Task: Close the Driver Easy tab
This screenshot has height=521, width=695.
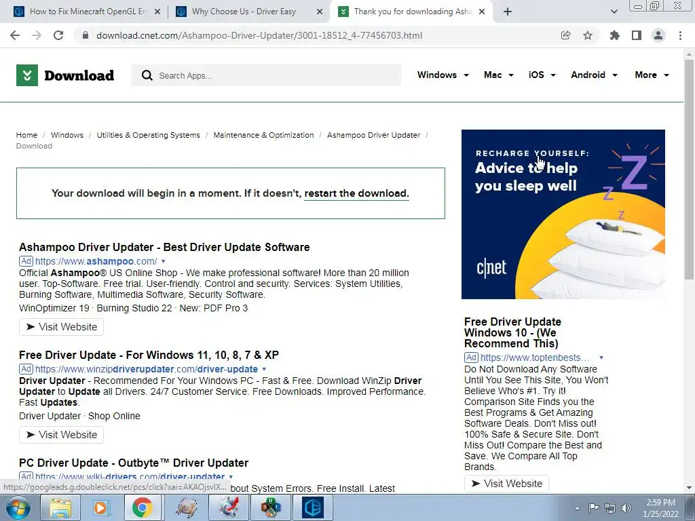Action: tap(320, 12)
